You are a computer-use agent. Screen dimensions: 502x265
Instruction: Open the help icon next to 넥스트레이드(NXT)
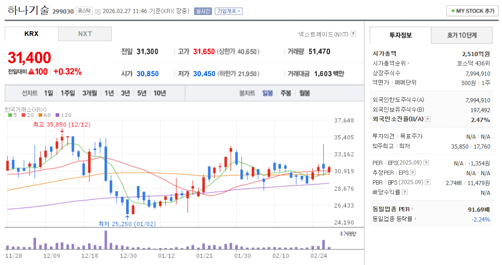coord(353,34)
